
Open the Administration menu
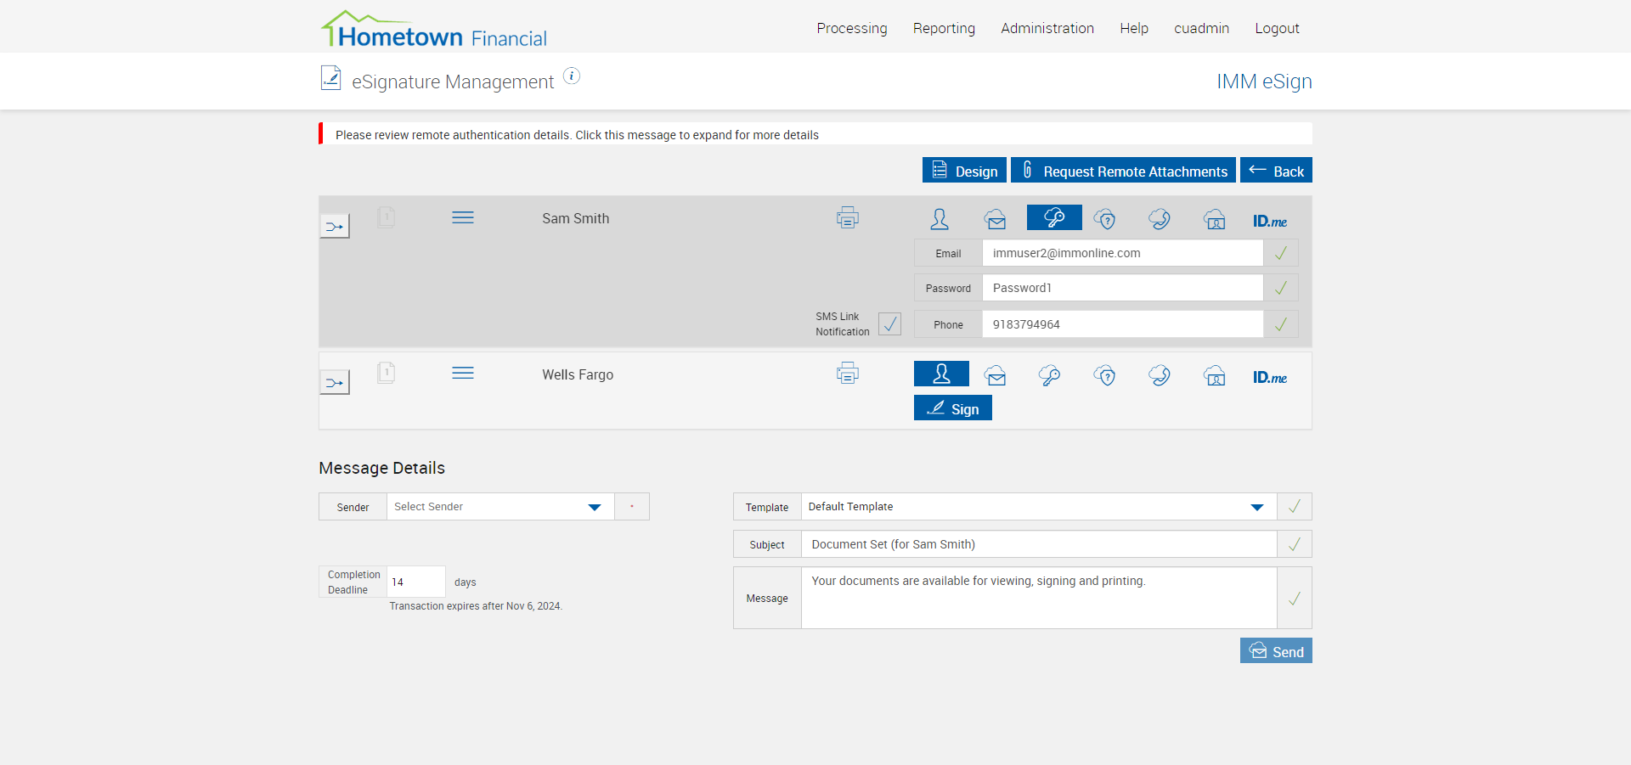1047,28
